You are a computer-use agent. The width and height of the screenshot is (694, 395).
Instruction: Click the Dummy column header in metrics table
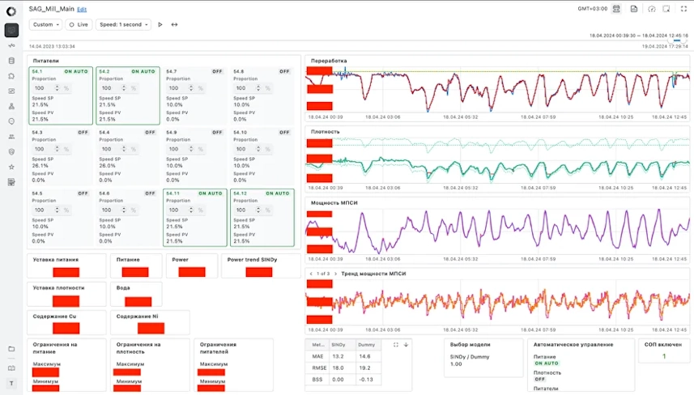tap(366, 345)
